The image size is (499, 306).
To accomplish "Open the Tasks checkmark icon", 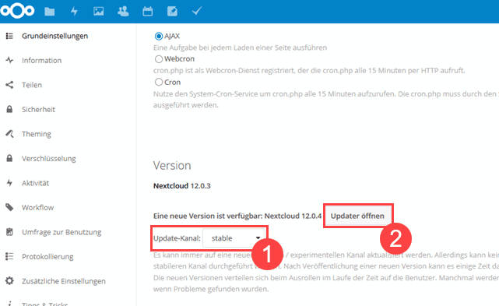I will (x=197, y=12).
